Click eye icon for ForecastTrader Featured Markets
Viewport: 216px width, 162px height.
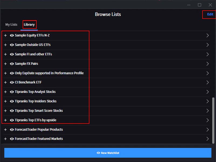pos(12,139)
